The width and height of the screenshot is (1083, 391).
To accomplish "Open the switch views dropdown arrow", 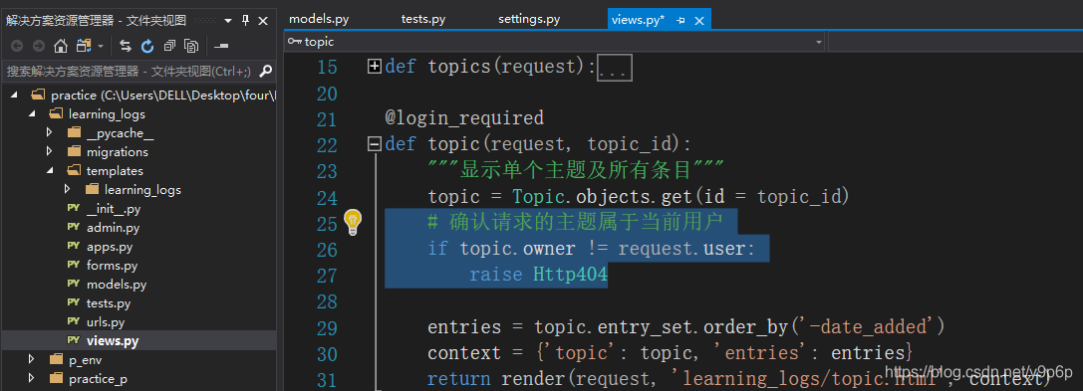I will click(101, 46).
